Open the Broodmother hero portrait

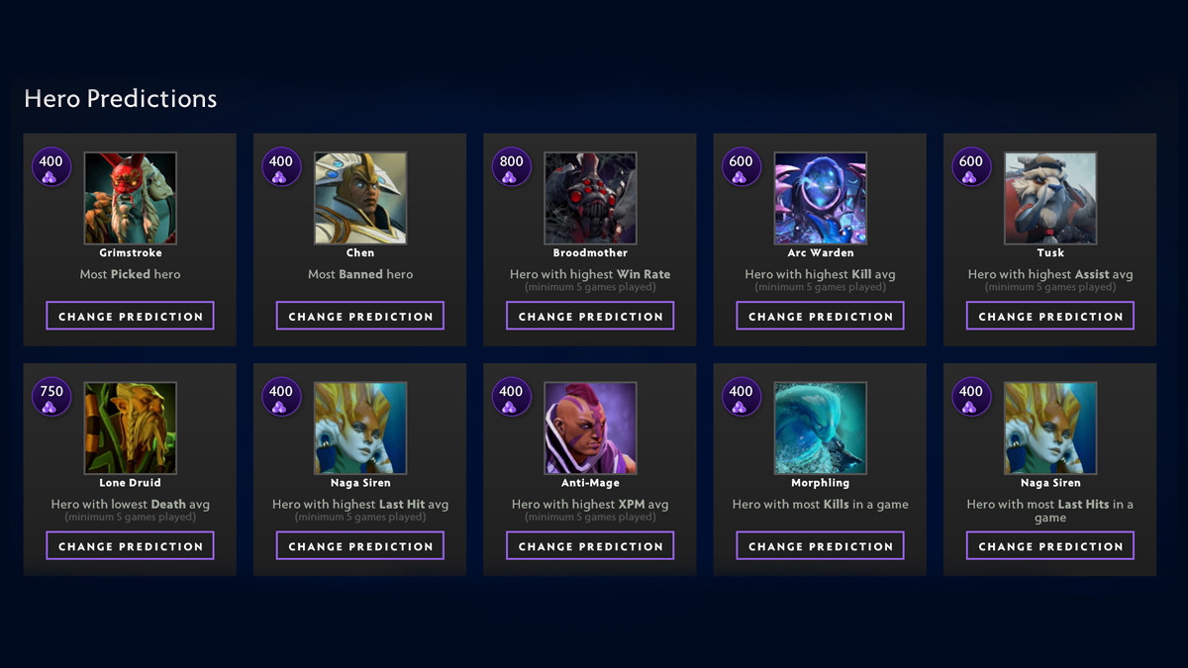click(x=590, y=198)
